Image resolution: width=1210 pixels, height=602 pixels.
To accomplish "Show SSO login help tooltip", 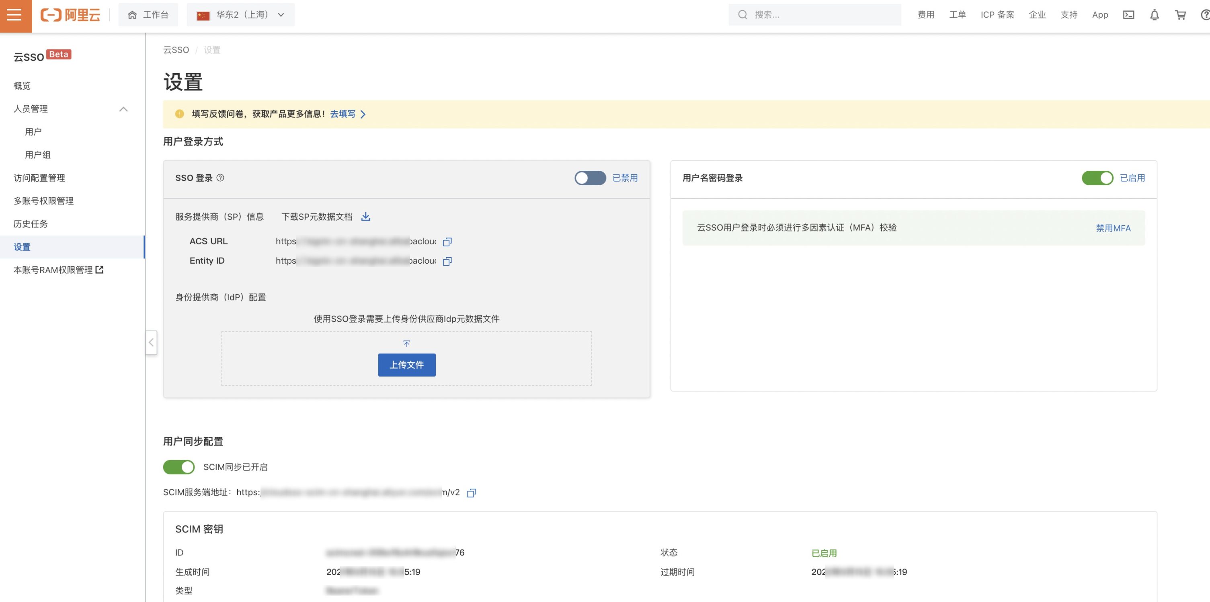I will point(220,178).
